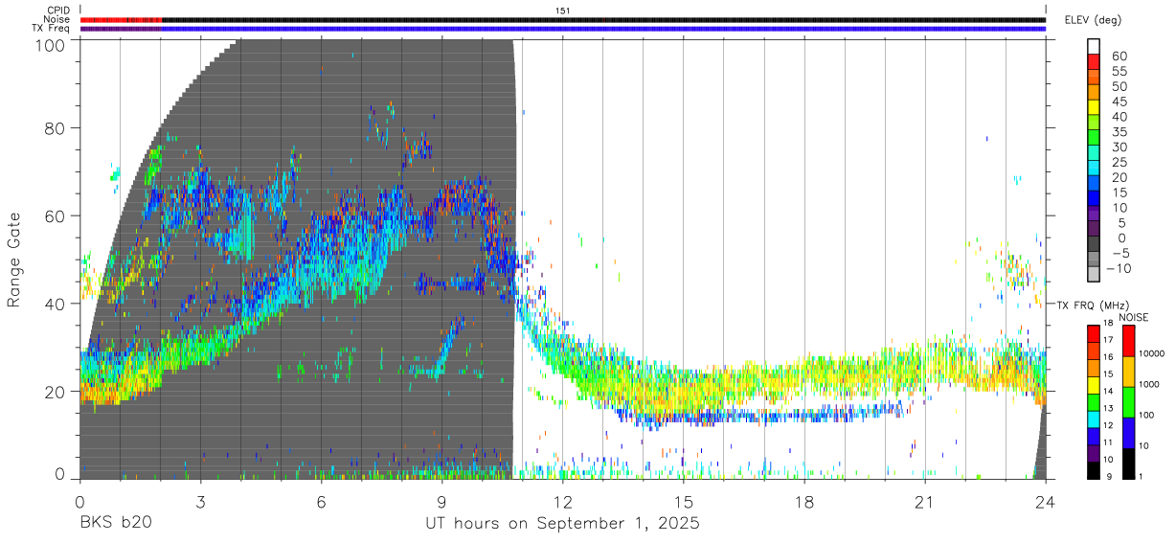Click the 45 label on elevation colorbar
The image size is (1176, 543).
1118,102
